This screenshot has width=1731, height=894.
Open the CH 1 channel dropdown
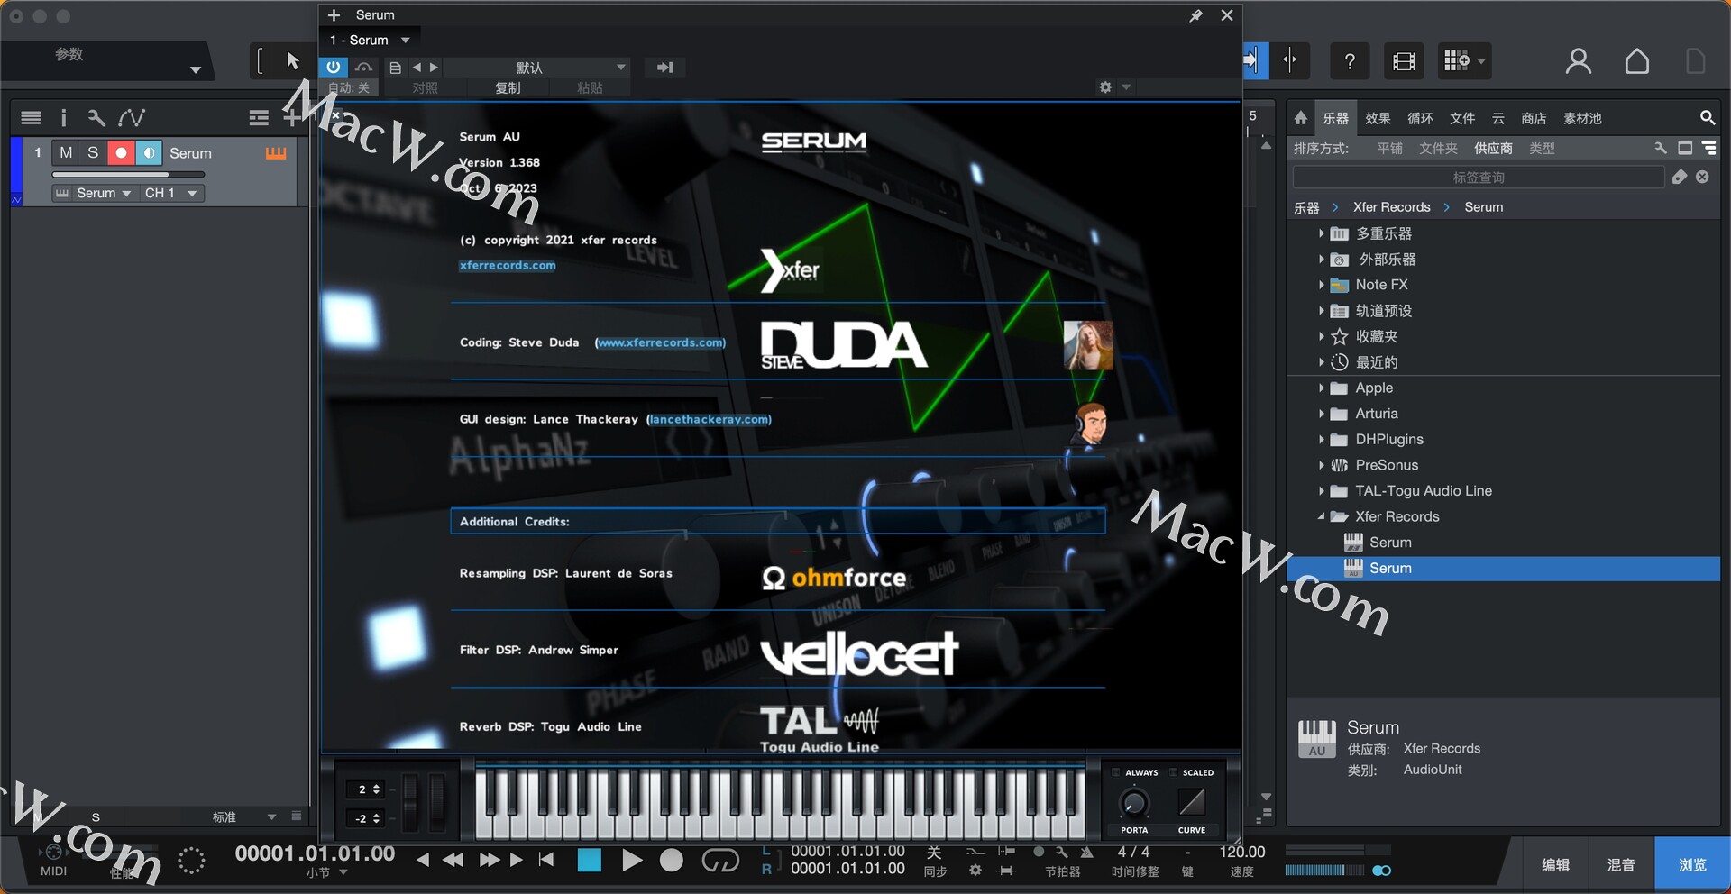click(x=171, y=193)
